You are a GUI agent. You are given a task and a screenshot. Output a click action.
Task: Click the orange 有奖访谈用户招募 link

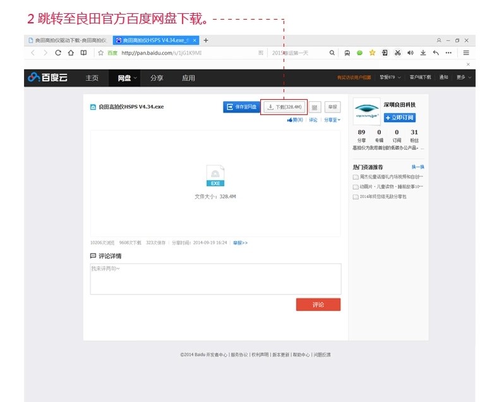coord(354,77)
